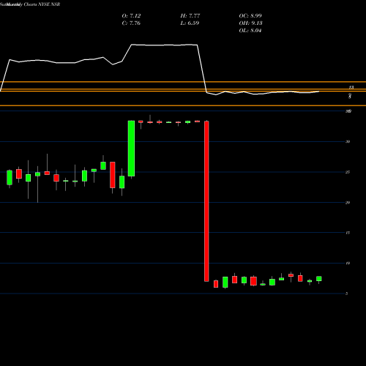Screen dimensions: 366x366
Task: Click the 15 price axis label
Action: pos(348,233)
